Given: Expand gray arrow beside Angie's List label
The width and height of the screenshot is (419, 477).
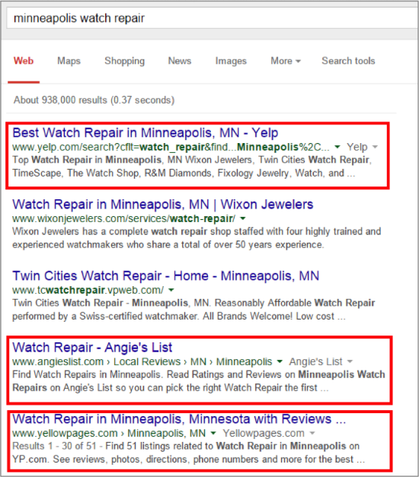Looking at the screenshot, I should (x=350, y=361).
